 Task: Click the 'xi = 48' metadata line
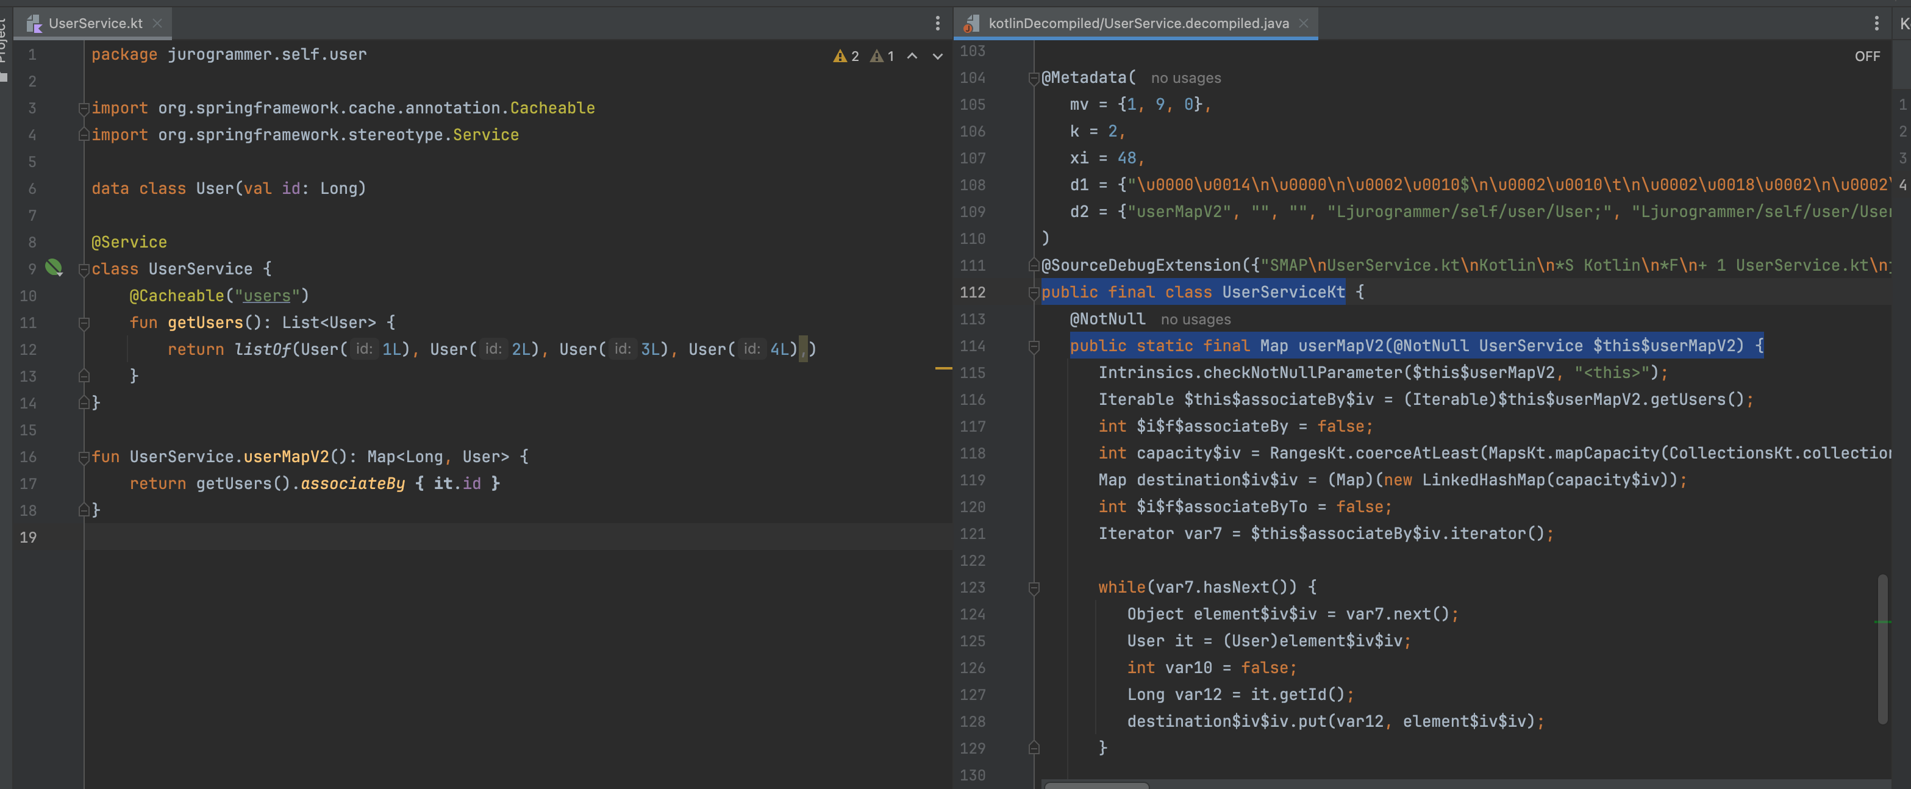(1106, 158)
